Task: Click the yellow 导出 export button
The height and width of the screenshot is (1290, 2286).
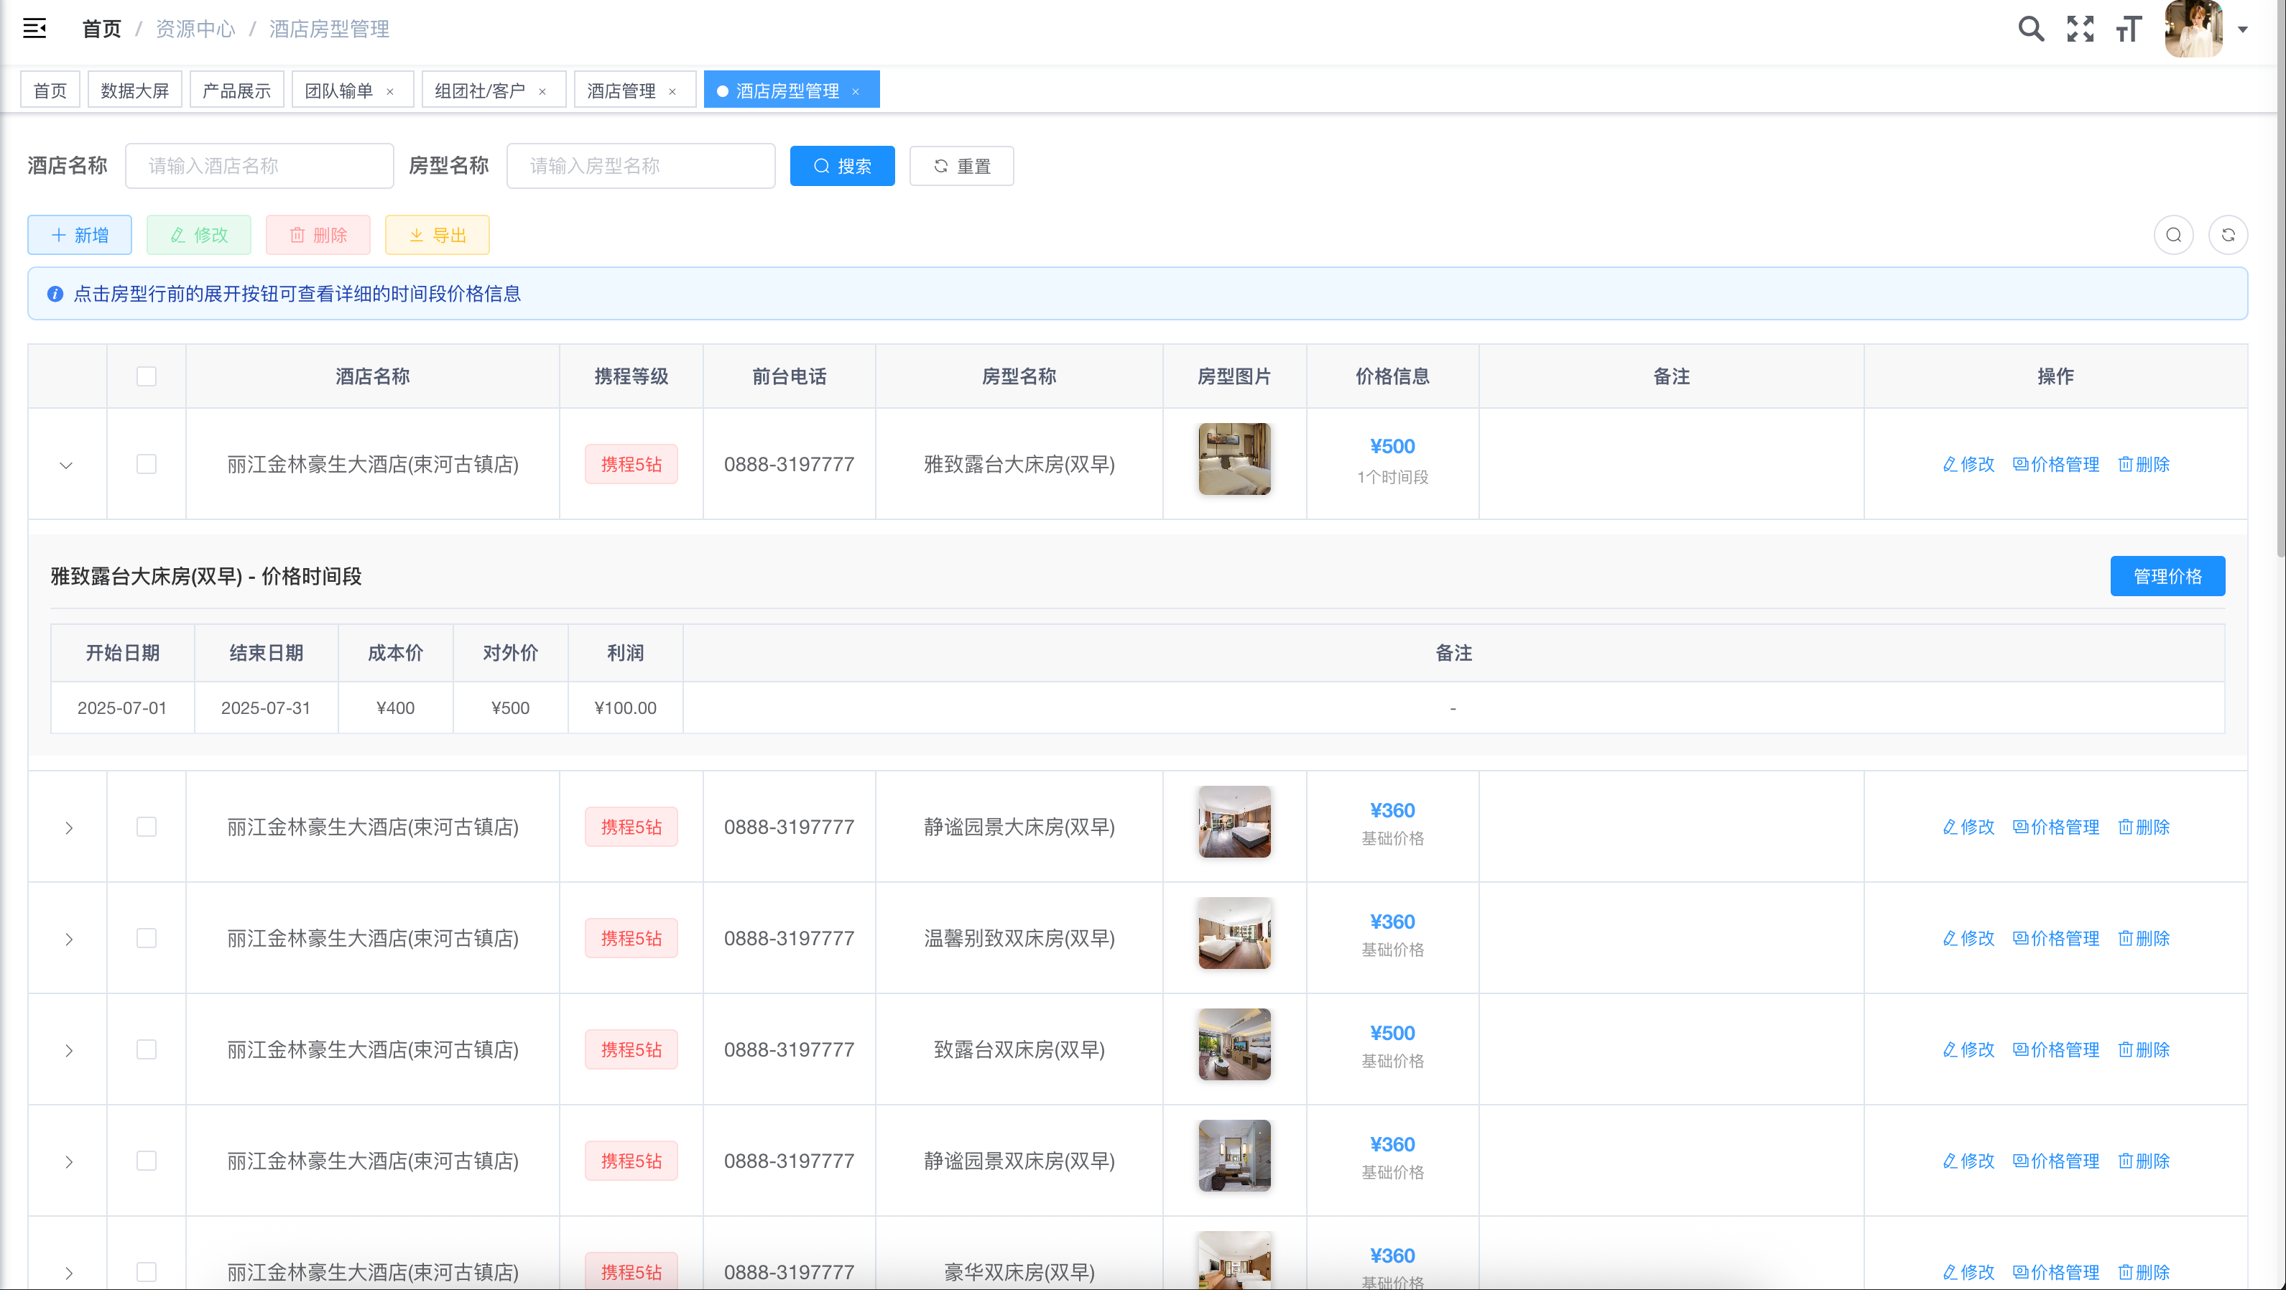Action: [437, 234]
